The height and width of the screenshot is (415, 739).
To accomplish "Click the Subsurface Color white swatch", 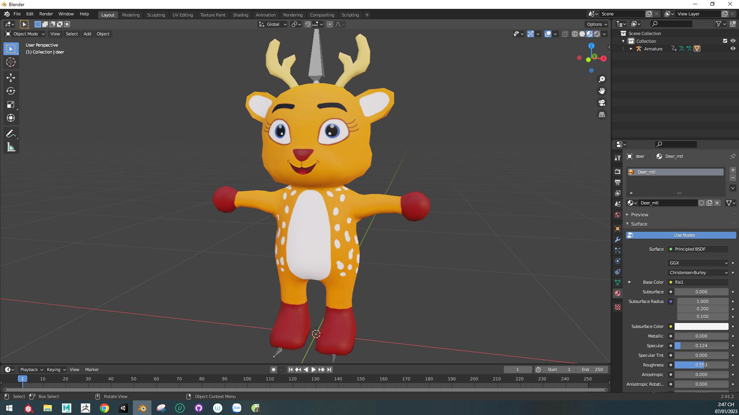I will [x=701, y=326].
